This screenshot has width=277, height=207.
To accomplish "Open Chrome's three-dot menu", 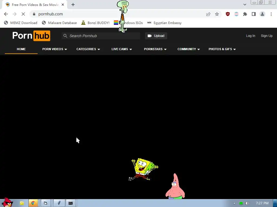I will (271, 14).
